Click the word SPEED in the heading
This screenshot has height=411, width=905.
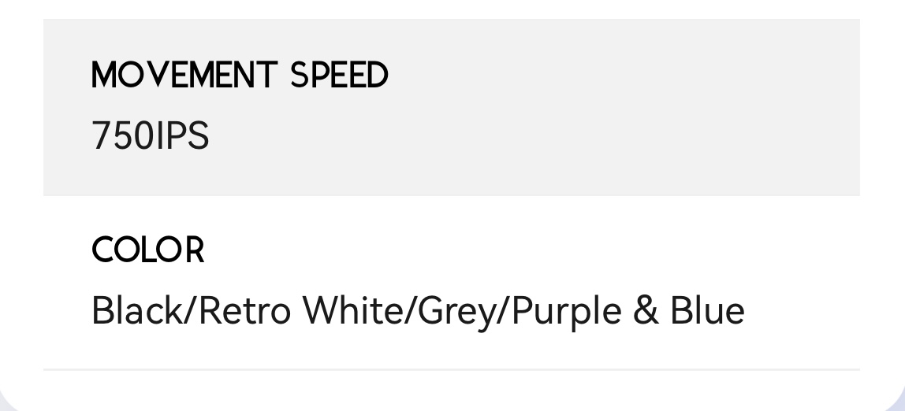click(x=339, y=76)
